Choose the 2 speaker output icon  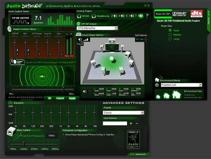click(115, 16)
